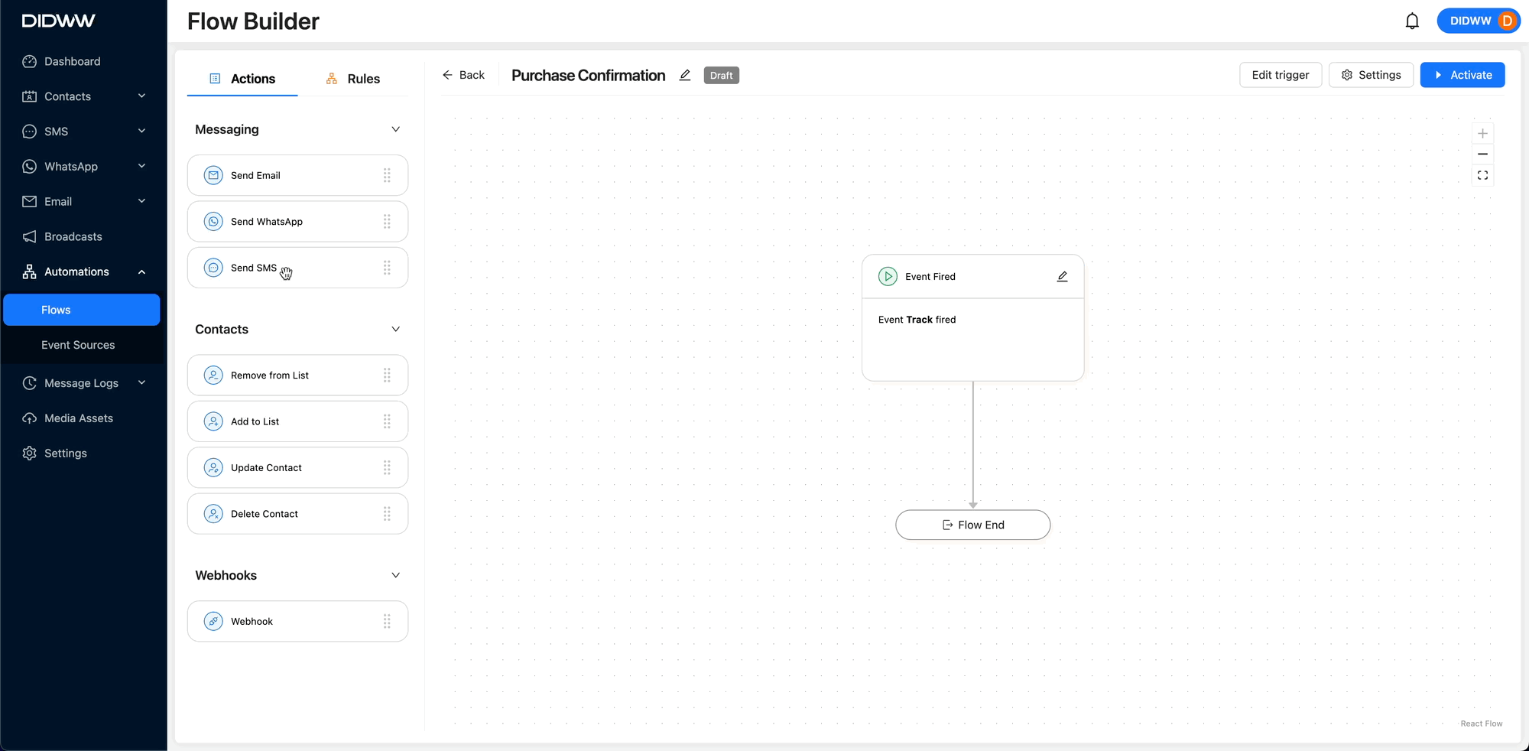Screen dimensions: 1529x751
Task: Click the Webhook action link icon
Action: point(213,622)
